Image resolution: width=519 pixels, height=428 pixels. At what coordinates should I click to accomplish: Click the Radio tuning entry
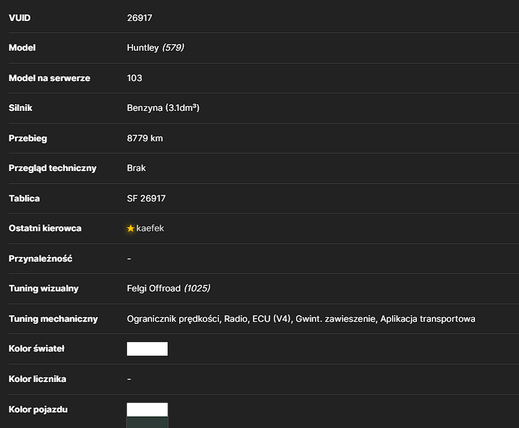(237, 319)
